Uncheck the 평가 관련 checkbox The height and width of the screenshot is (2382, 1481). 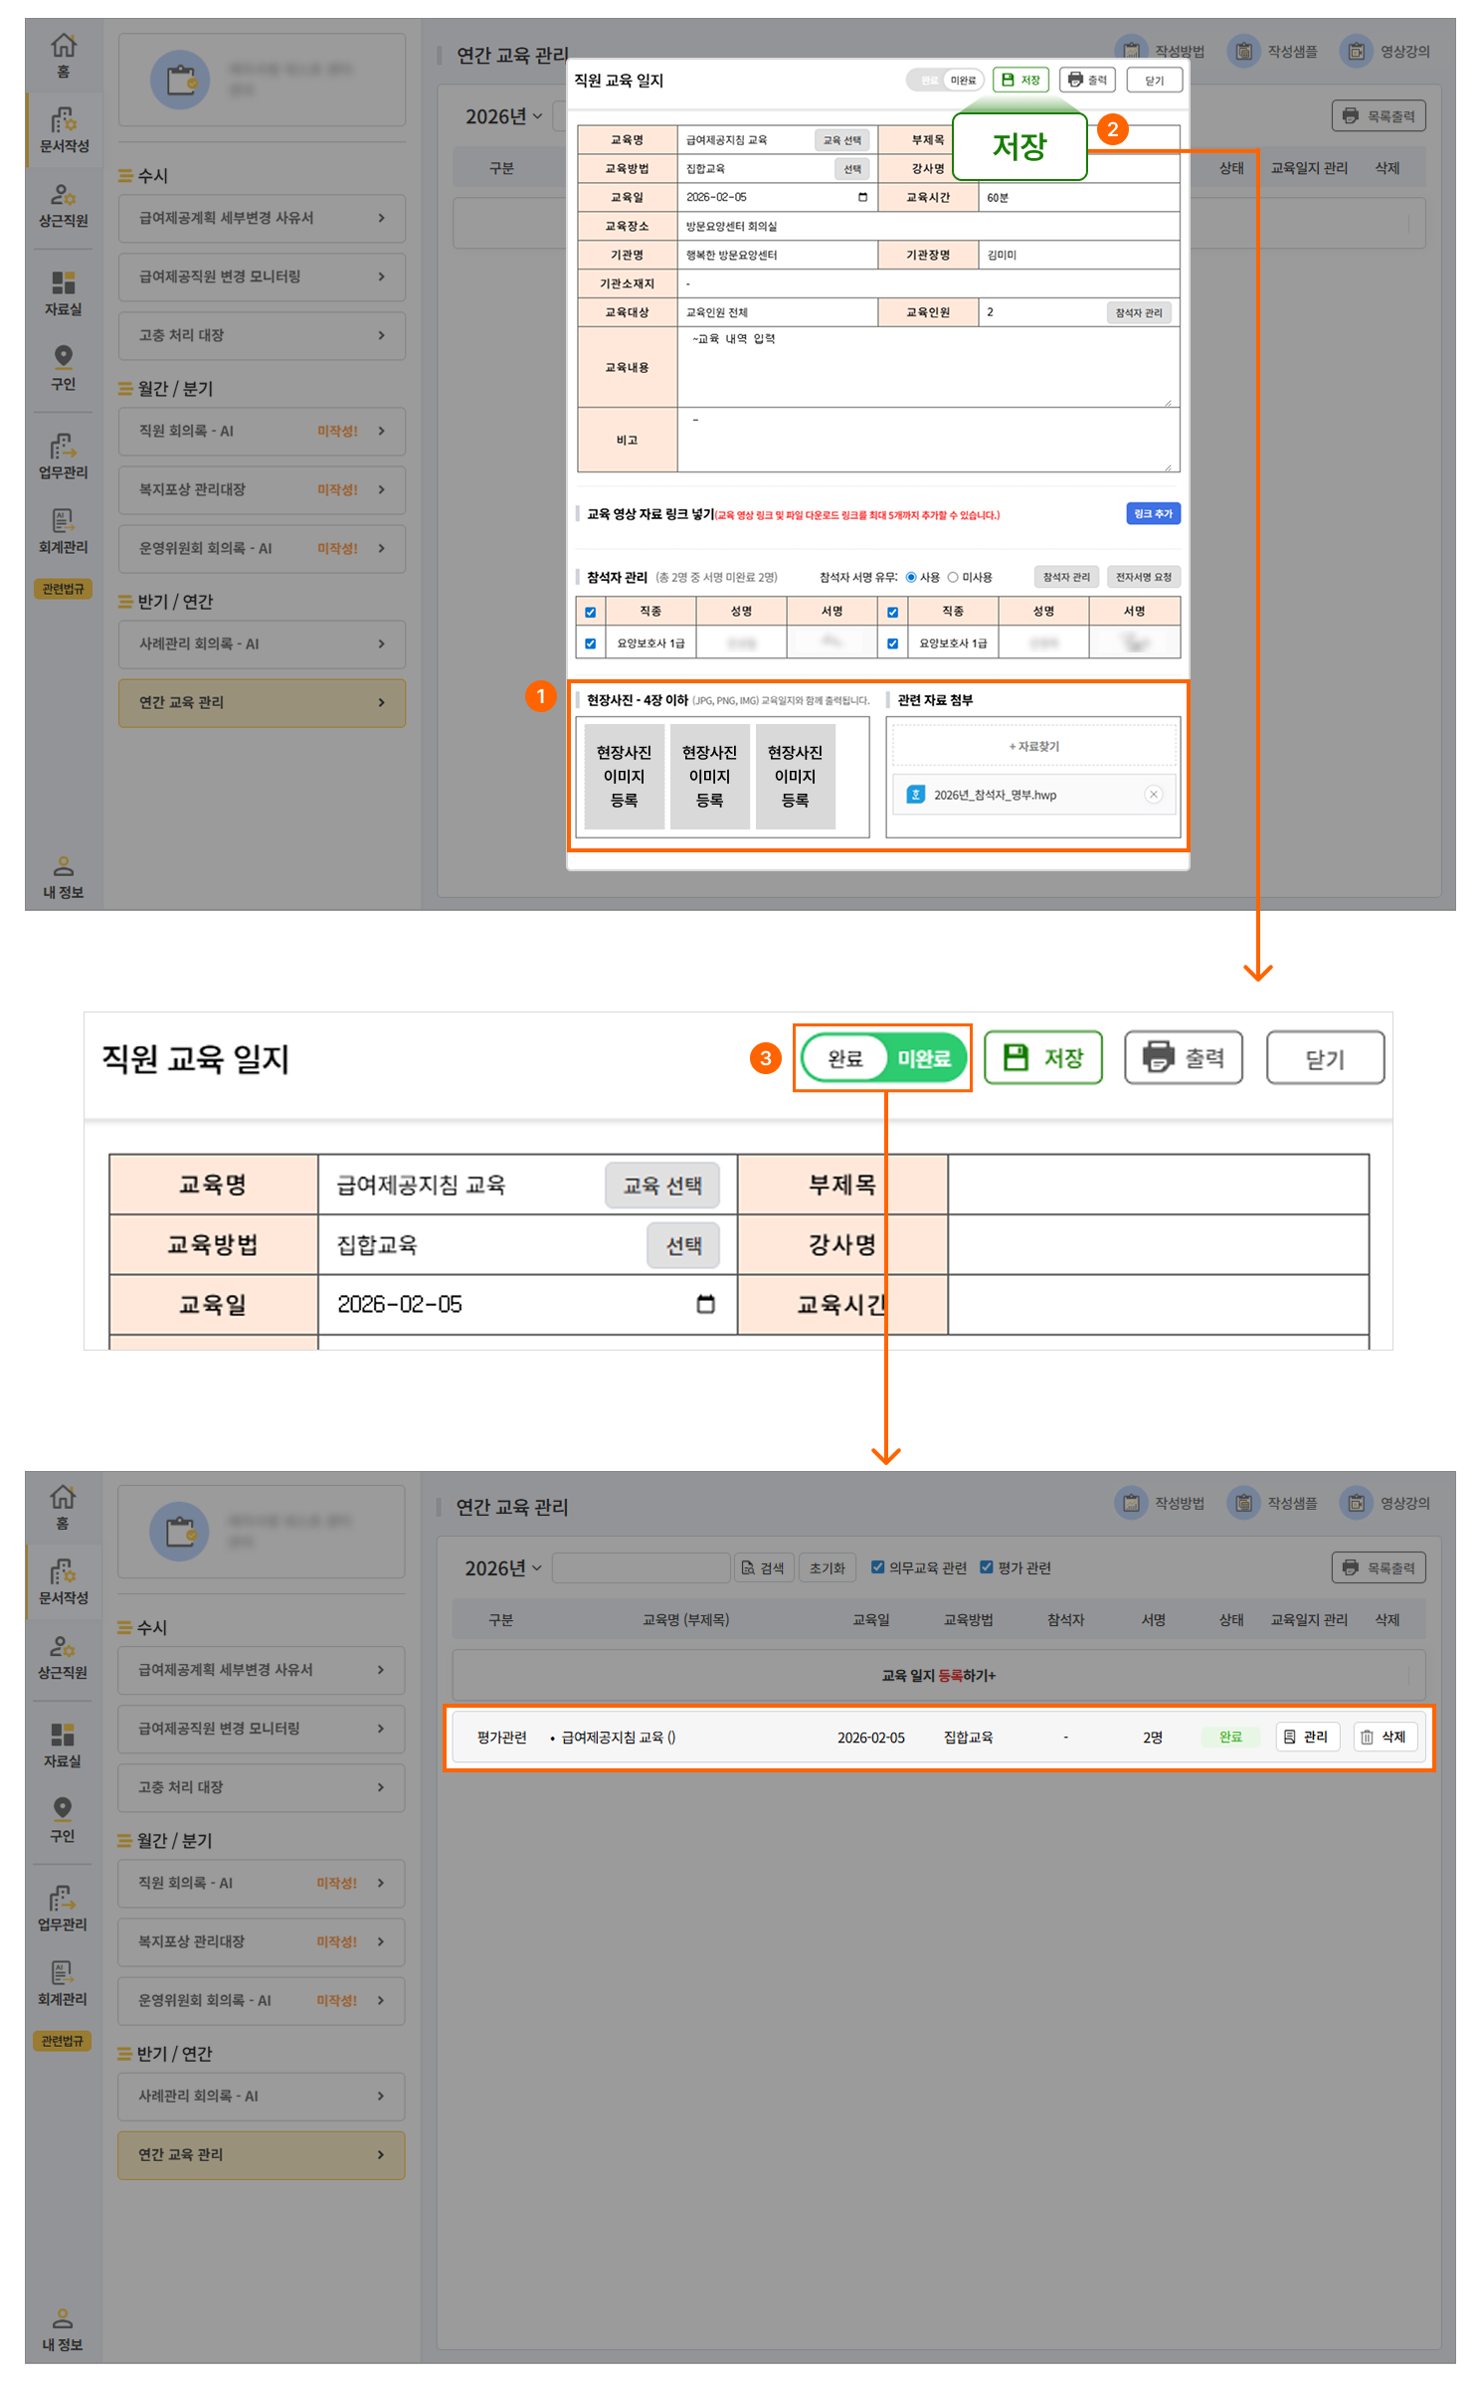tap(987, 1567)
